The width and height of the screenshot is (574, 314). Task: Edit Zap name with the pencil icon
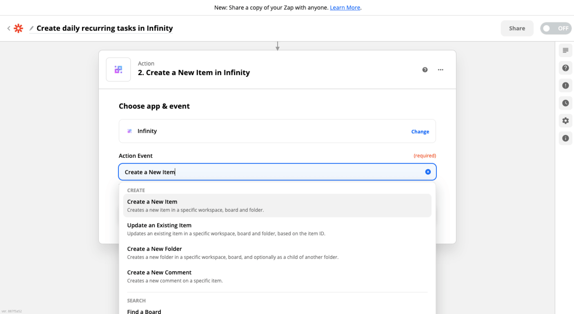[x=31, y=29]
